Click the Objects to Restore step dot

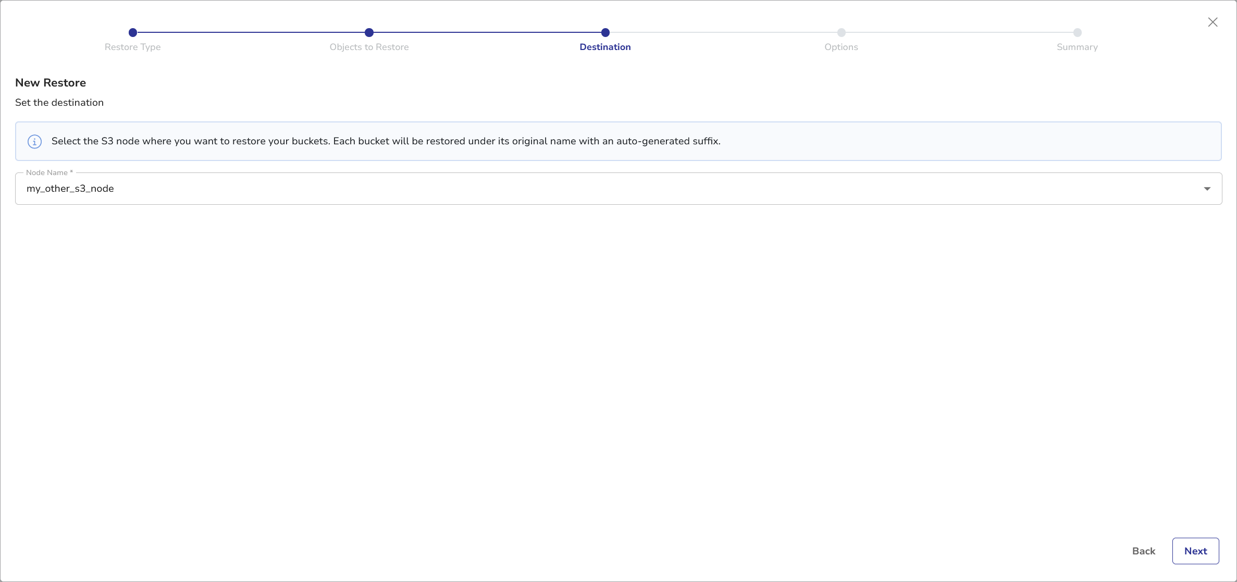(x=369, y=32)
